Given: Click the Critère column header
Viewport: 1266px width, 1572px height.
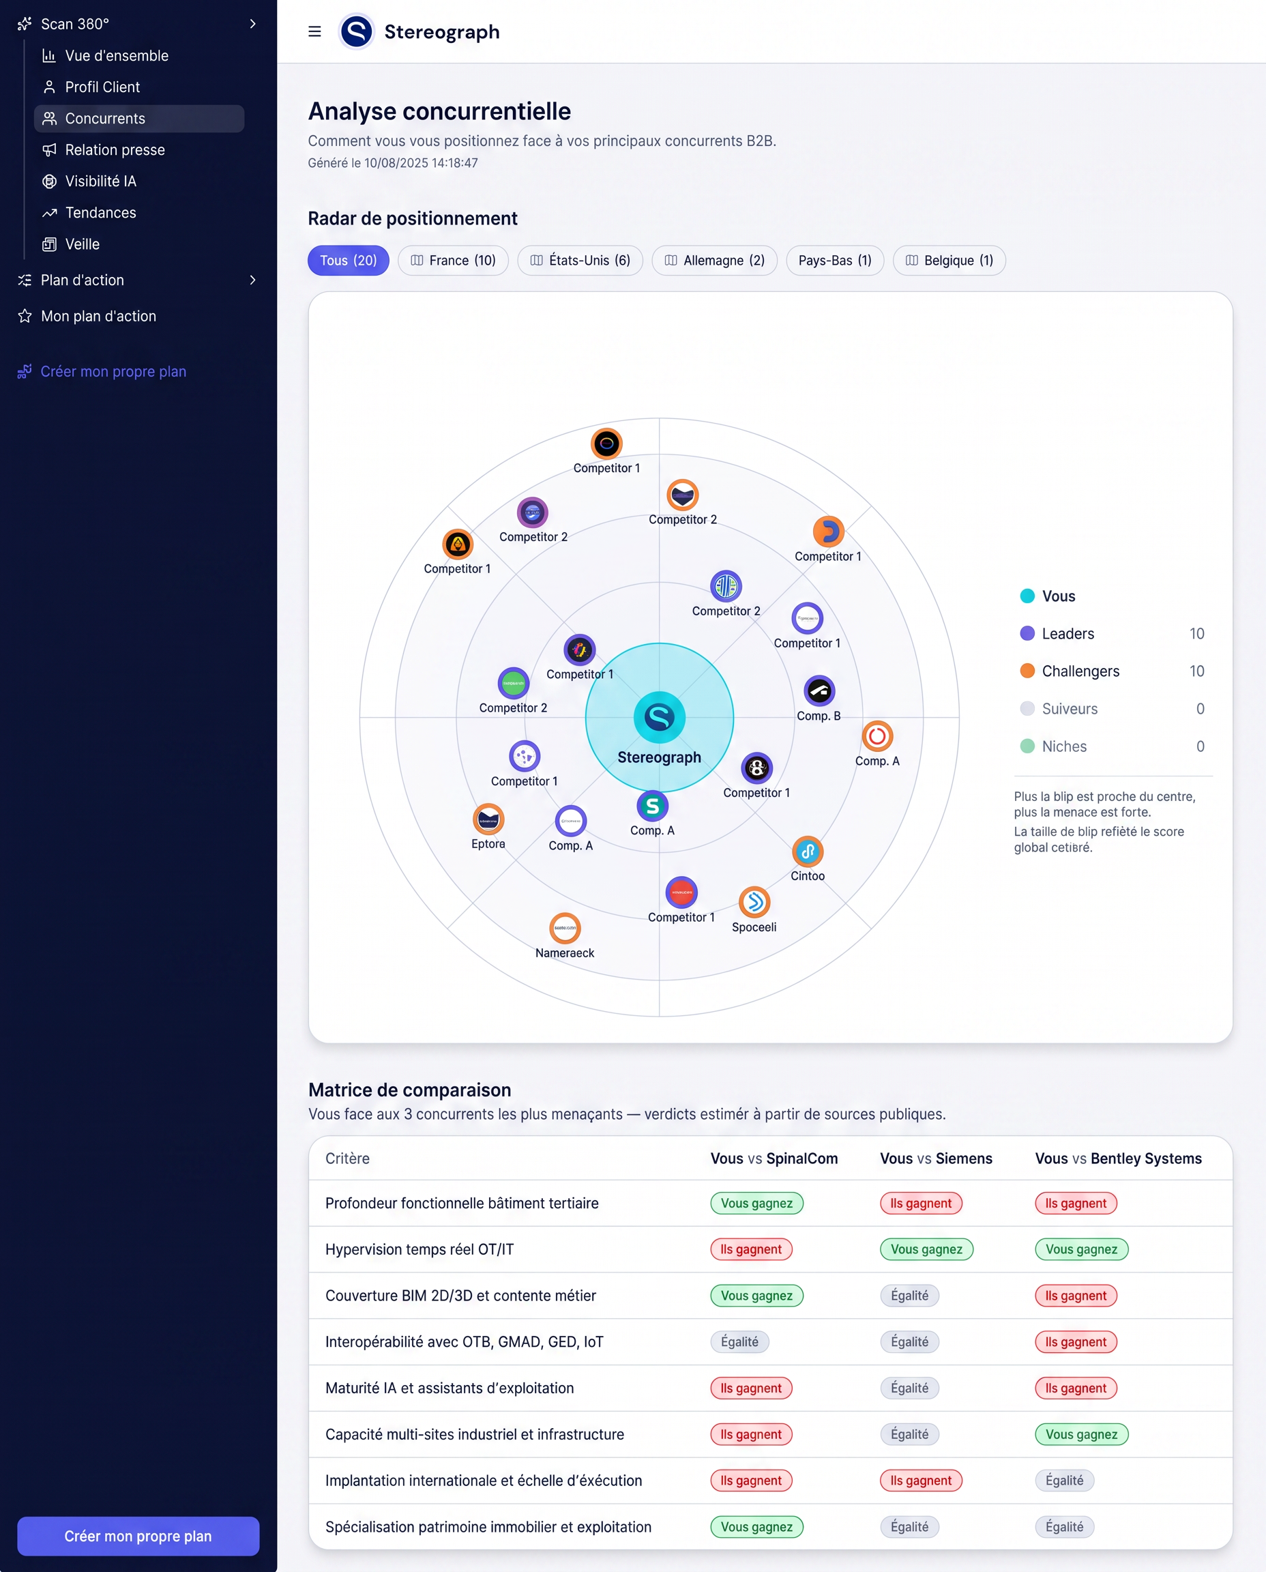Looking at the screenshot, I should (x=347, y=1159).
